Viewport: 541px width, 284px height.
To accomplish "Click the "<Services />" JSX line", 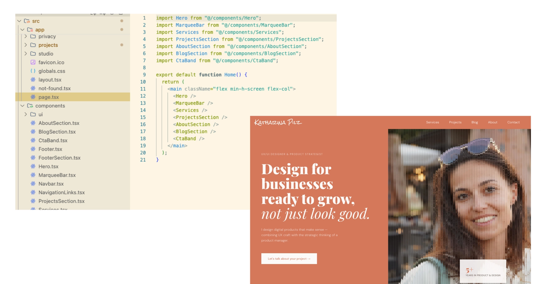I will click(190, 110).
